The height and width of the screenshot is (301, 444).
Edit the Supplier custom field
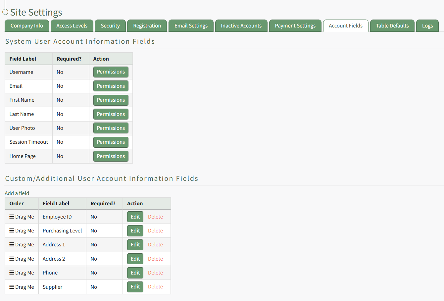[x=135, y=287]
